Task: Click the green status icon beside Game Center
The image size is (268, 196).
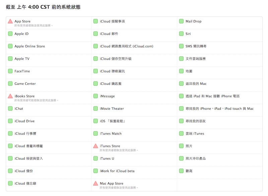Action: coord(10,83)
